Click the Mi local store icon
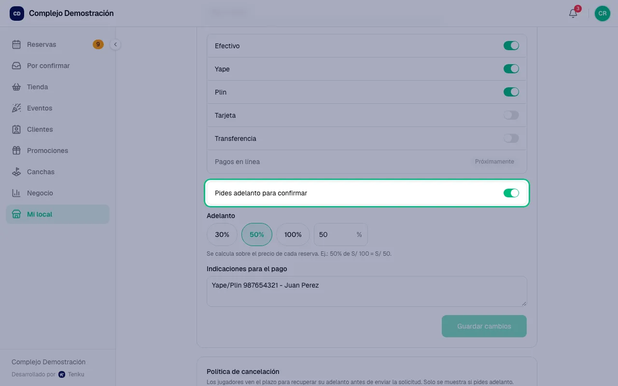The image size is (618, 386). coord(16,214)
